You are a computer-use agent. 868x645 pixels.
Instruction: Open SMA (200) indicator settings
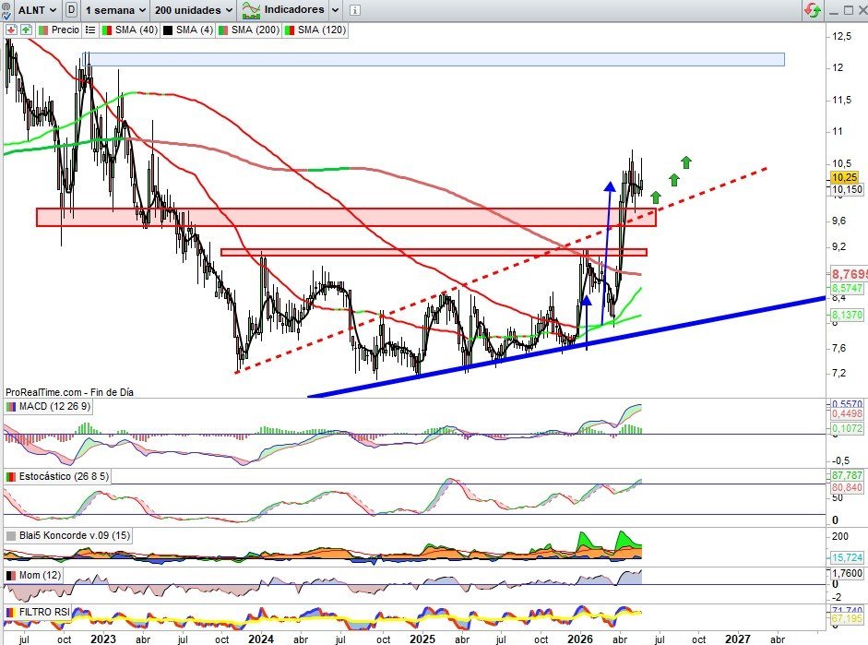pyautogui.click(x=256, y=30)
